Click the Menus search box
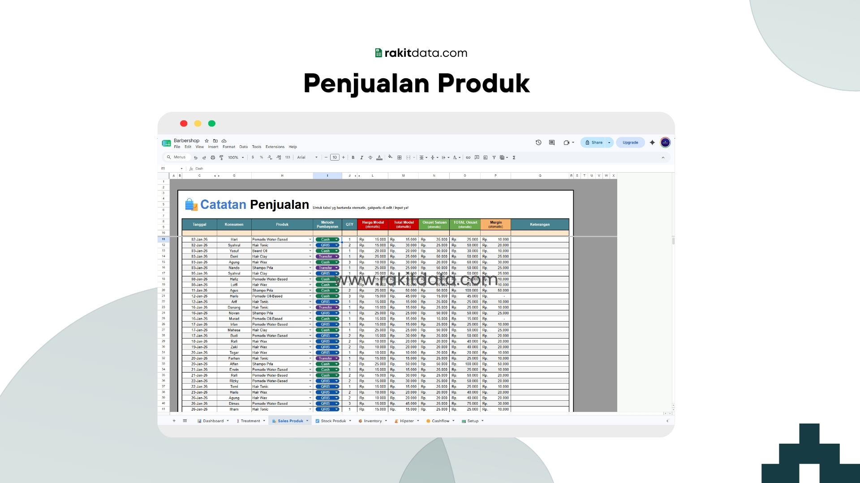 [176, 157]
